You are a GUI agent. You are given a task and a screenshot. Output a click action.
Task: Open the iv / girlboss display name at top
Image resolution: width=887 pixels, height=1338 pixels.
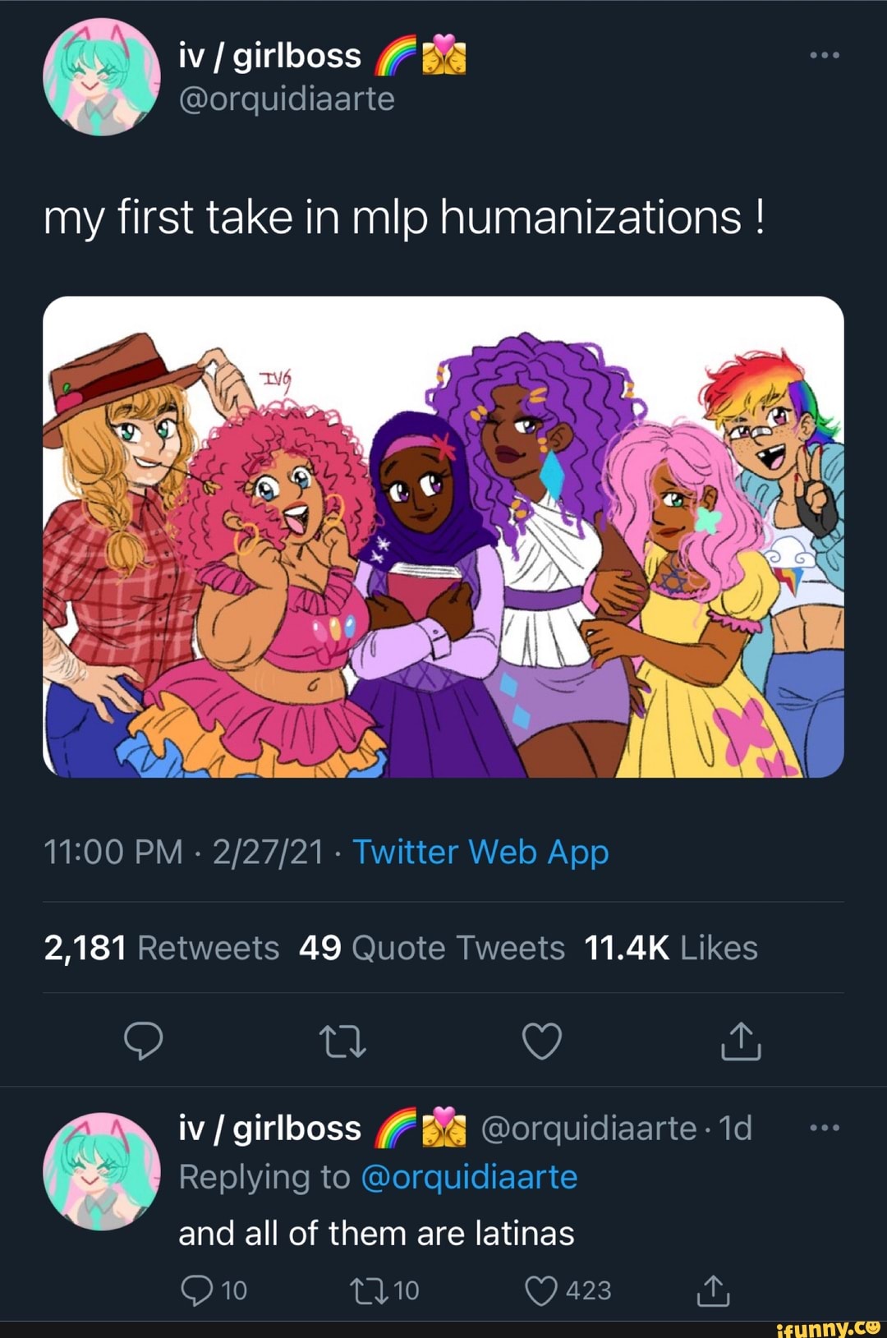coord(270,56)
